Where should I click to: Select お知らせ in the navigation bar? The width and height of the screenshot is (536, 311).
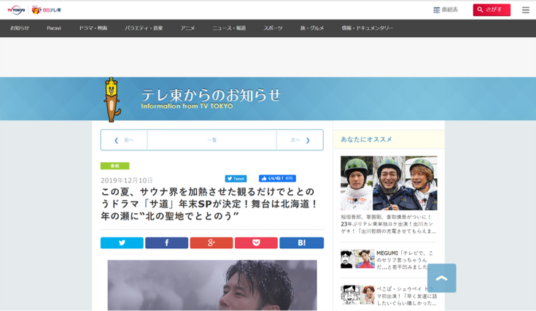coord(20,28)
